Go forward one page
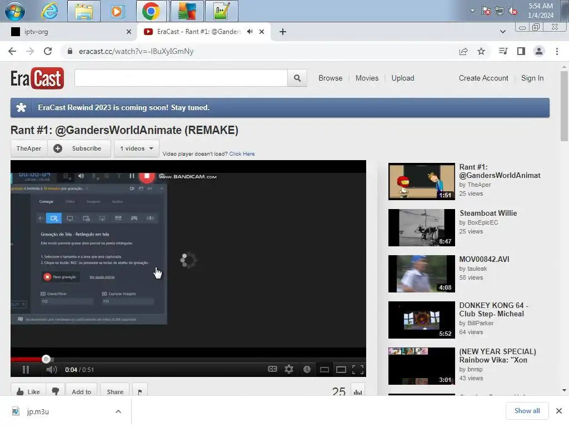The image size is (569, 427). 30,51
